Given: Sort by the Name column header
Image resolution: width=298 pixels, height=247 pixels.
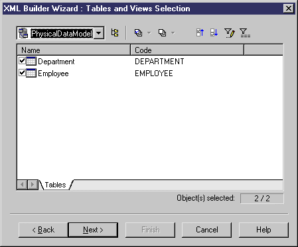Looking at the screenshot, I should [74, 50].
